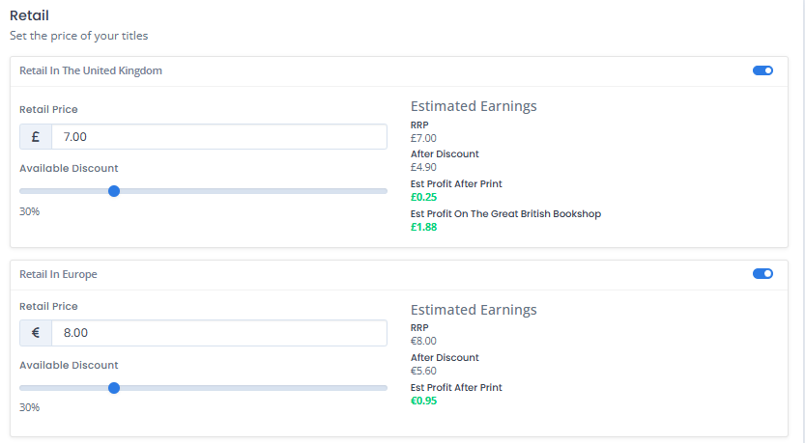Click the UK Estimated Earnings heading

tap(474, 106)
